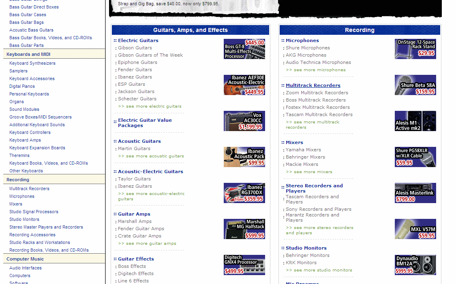Viewport: 456px width, 284px height.
Task: Expand see more microphones list
Action: click(x=316, y=70)
